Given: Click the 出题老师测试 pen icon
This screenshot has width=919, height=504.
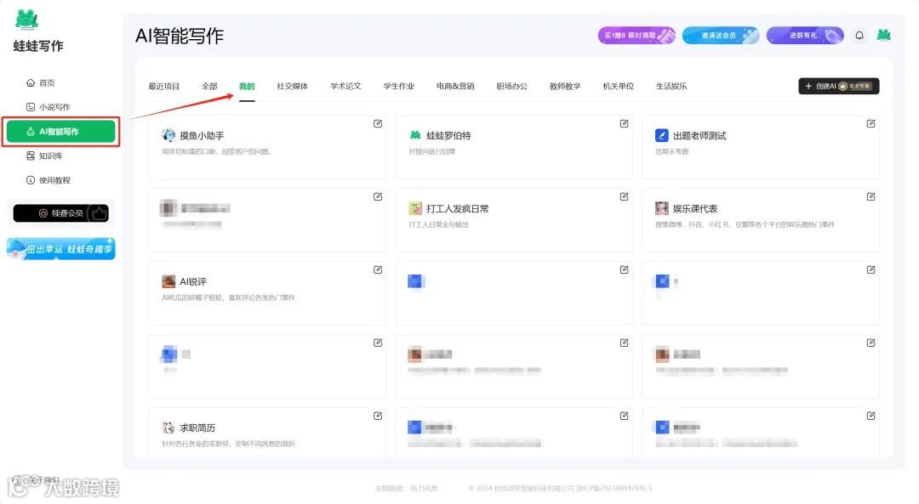Looking at the screenshot, I should (662, 135).
